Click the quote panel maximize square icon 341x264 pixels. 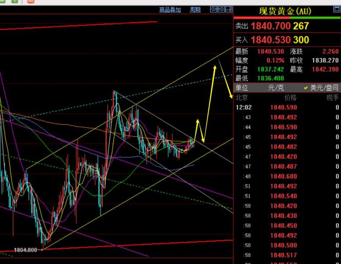click(x=337, y=9)
